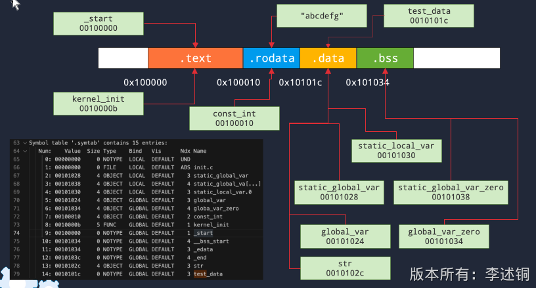Click highlighted _start symbol on line 74

pyautogui.click(x=203, y=233)
